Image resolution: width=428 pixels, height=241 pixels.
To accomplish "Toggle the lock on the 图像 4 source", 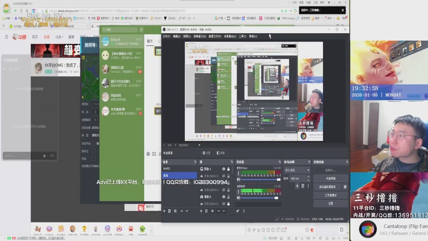I will click(228, 169).
